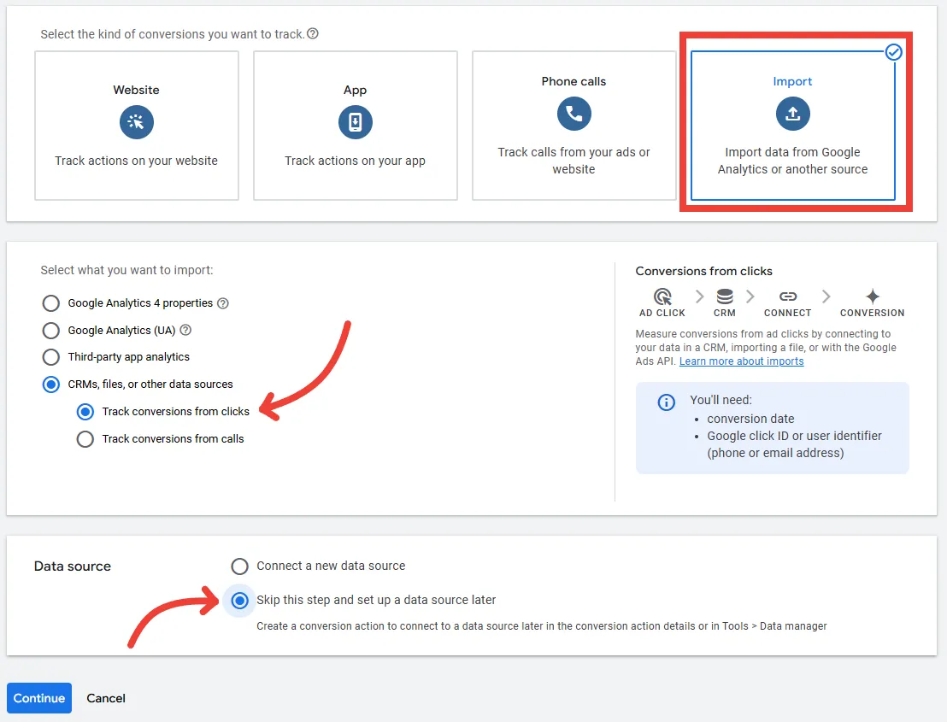
Task: Click 'Track calls from your ads' description
Action: (573, 161)
